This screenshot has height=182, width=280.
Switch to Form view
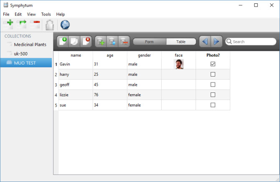pyautogui.click(x=149, y=42)
